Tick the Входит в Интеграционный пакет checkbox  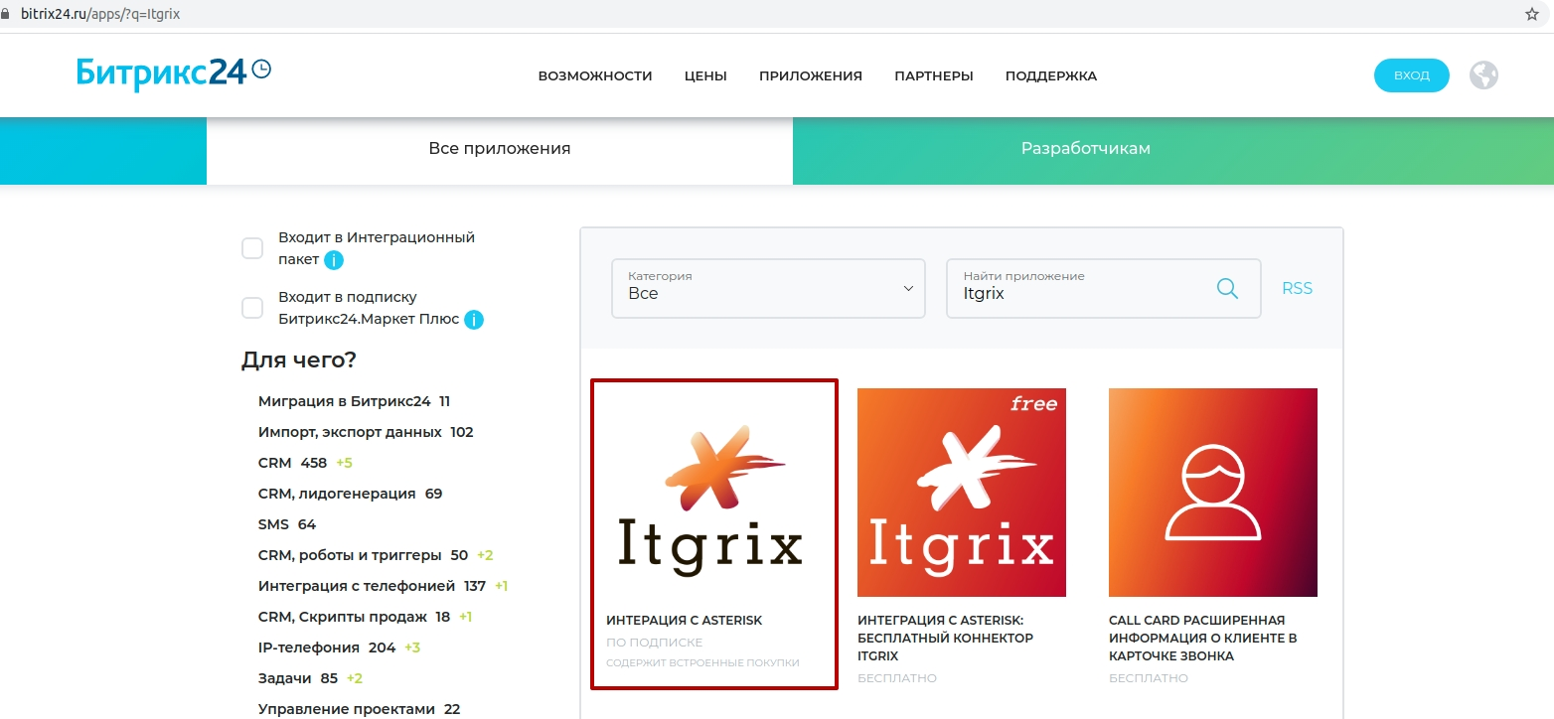(x=252, y=248)
